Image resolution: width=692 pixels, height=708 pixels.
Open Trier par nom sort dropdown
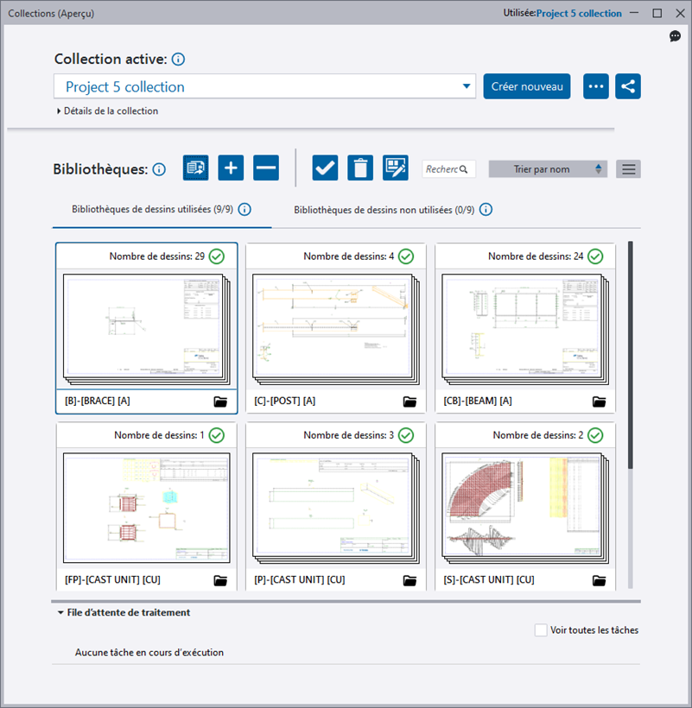548,169
